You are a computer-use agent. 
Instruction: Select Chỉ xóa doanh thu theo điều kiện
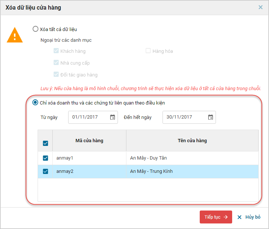[35, 103]
